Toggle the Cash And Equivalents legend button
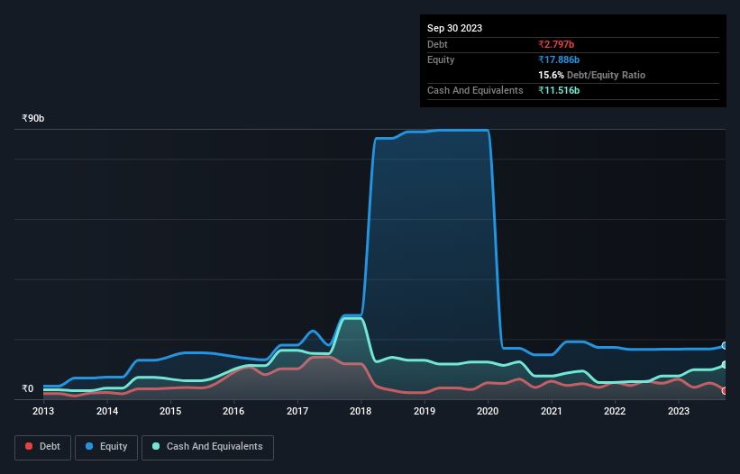The width and height of the screenshot is (740, 474). click(207, 447)
